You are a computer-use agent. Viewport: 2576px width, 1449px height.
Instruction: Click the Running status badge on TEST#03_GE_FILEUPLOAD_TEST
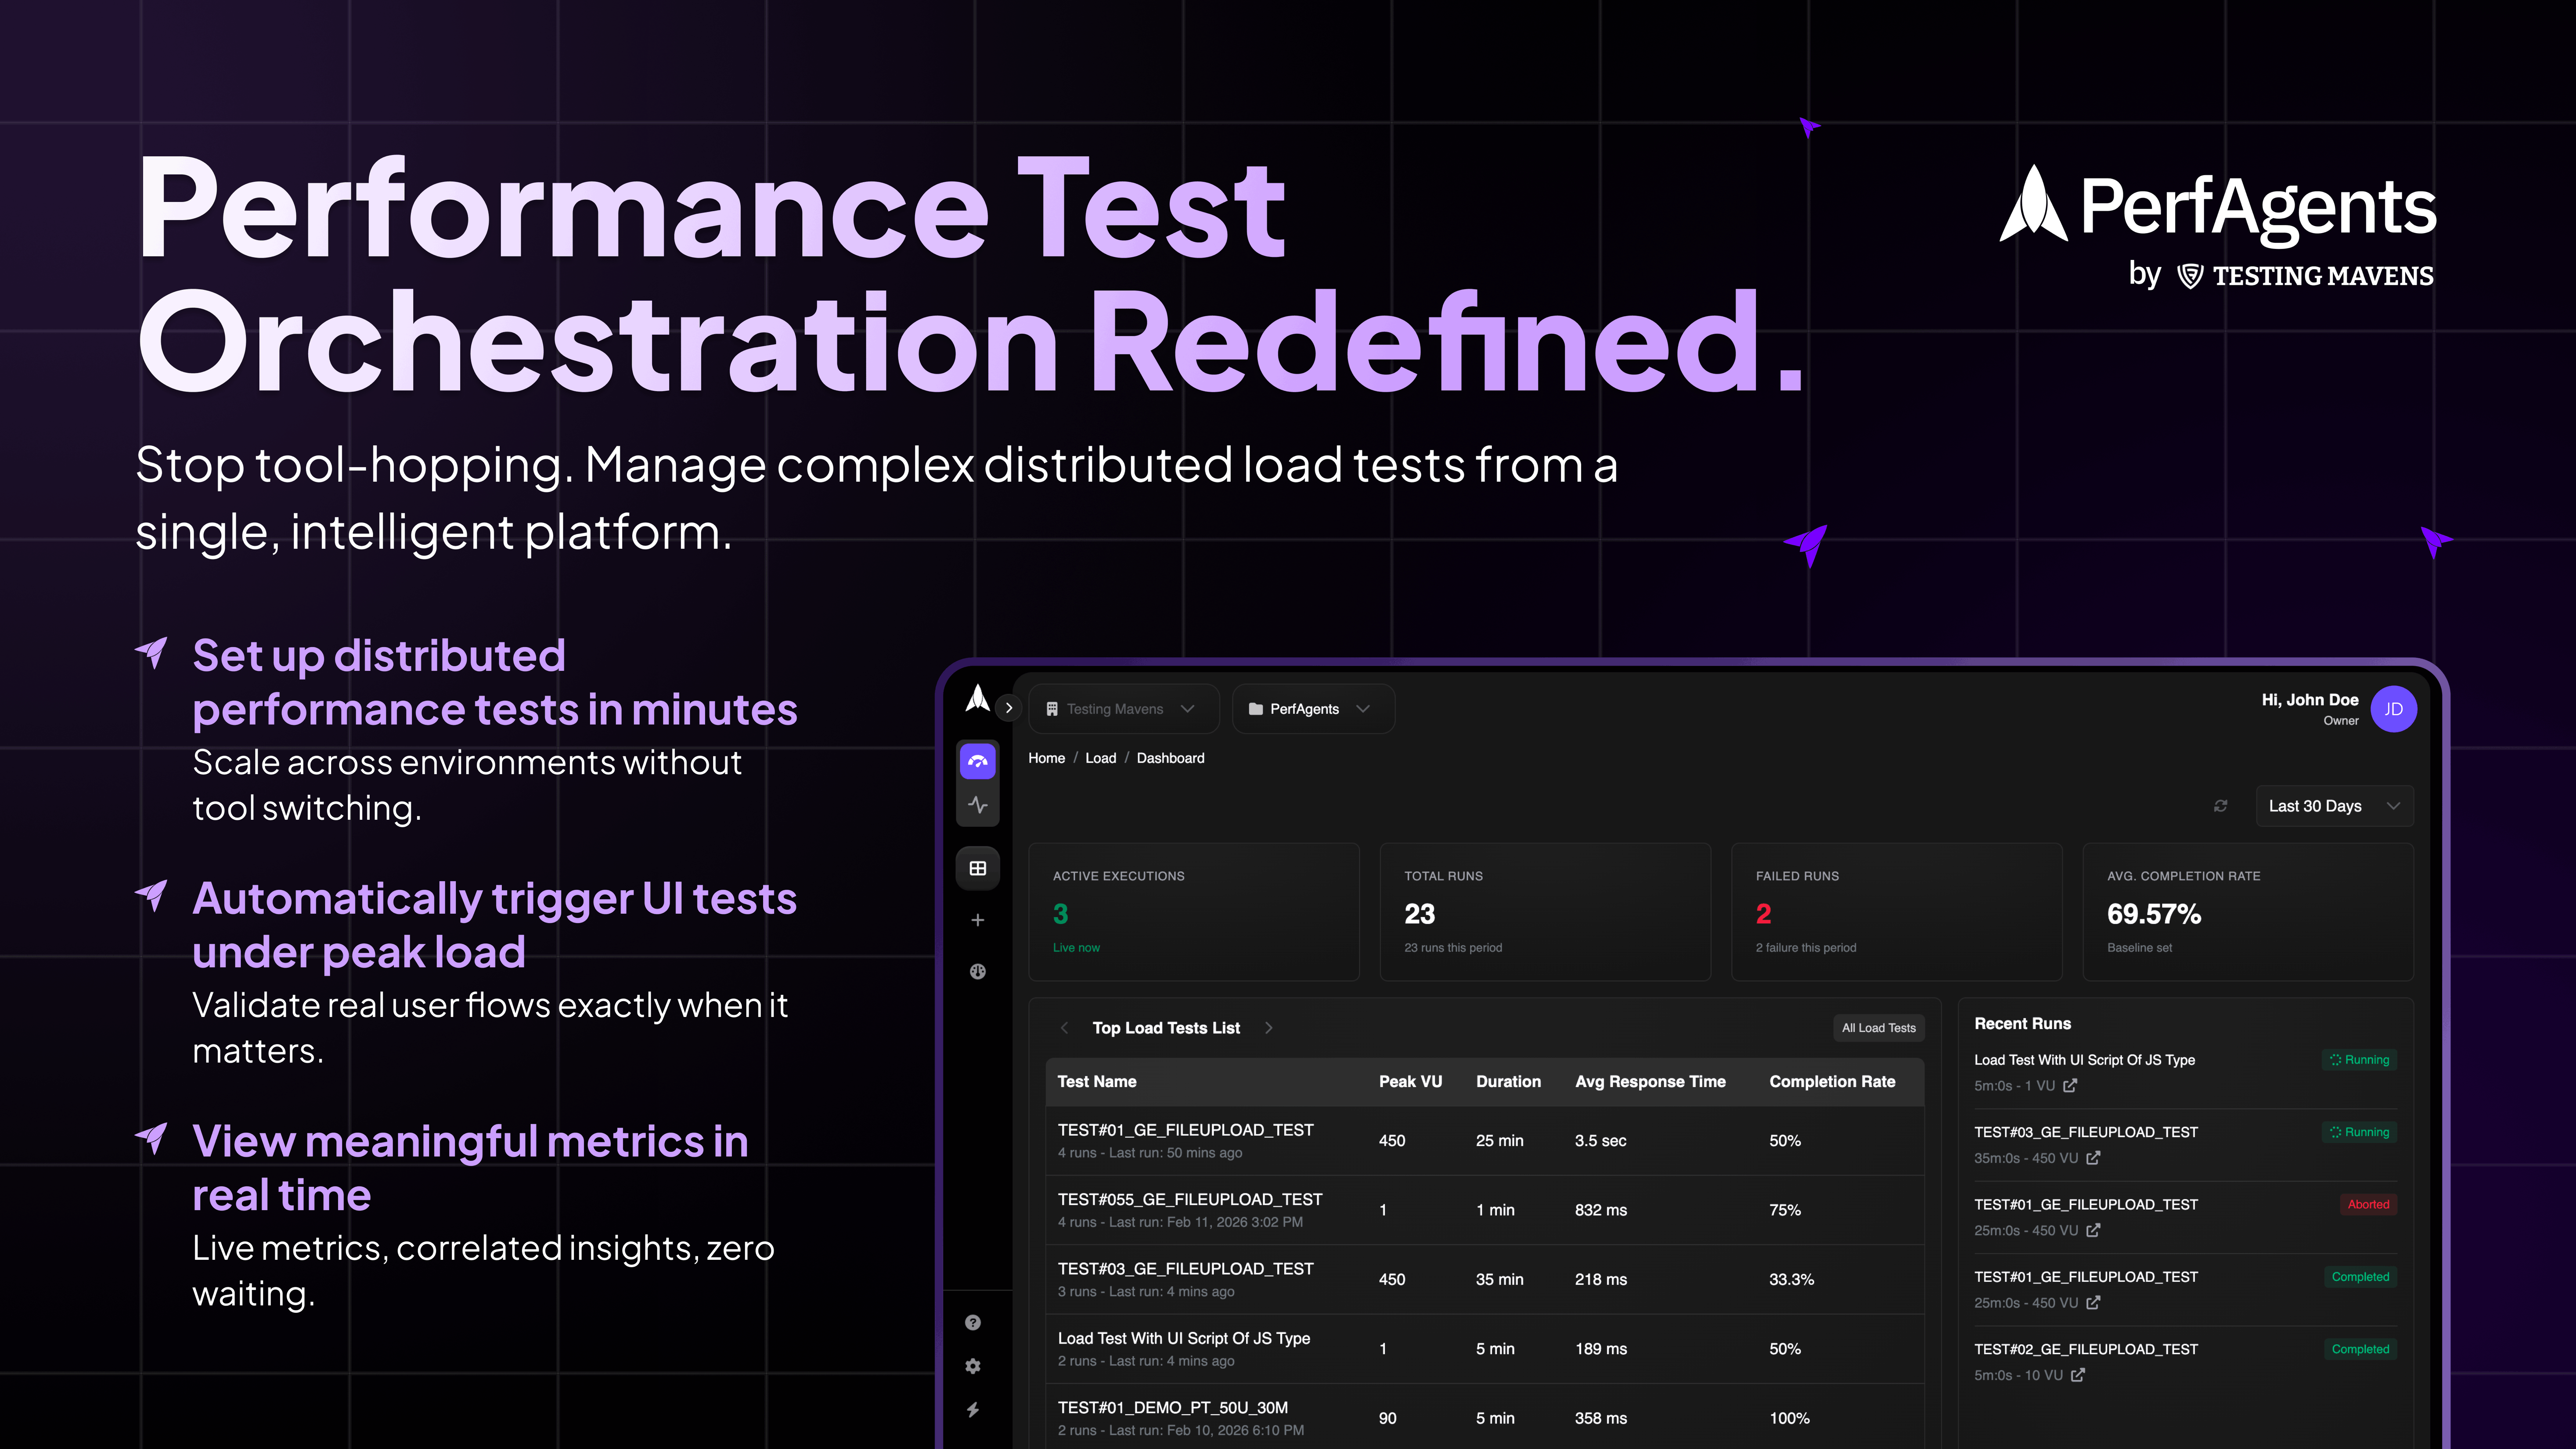click(2360, 1132)
